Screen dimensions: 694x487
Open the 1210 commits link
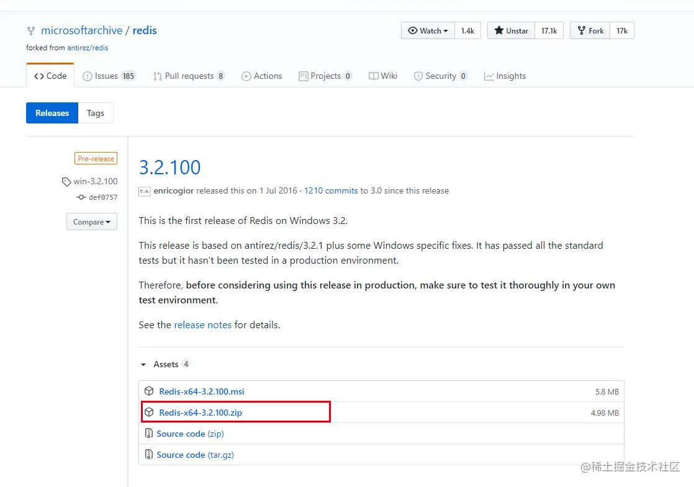click(331, 190)
